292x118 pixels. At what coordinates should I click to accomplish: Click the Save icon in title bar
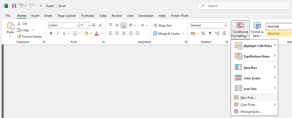[14, 6]
